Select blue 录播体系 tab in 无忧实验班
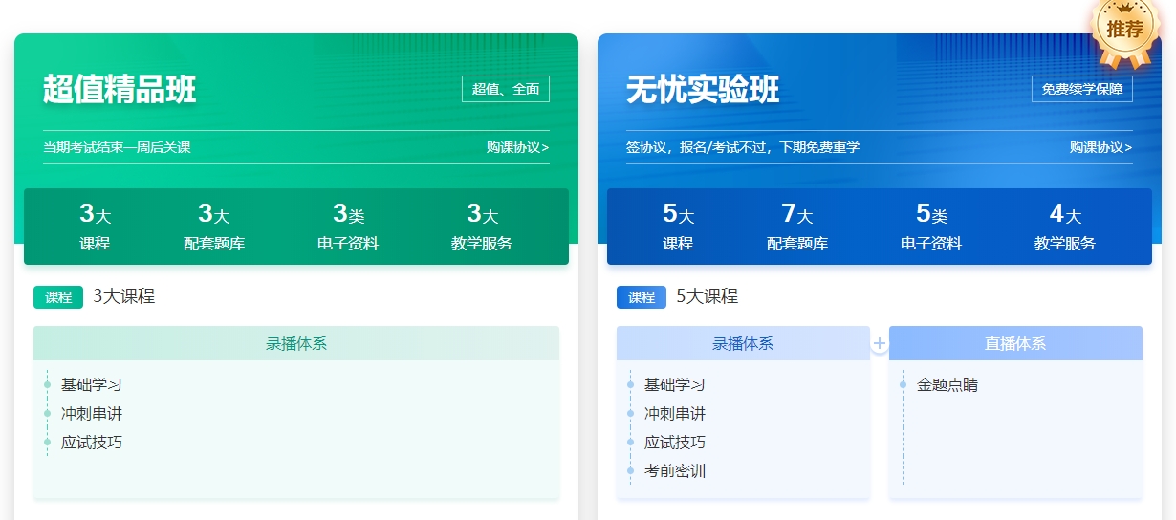Viewport: 1176px width, 520px height. [743, 343]
